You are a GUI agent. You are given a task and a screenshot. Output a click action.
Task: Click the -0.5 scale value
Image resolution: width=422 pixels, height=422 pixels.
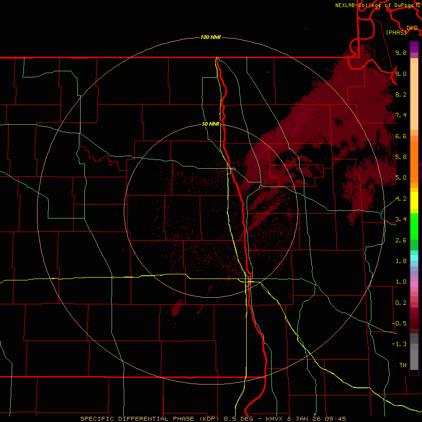pyautogui.click(x=399, y=324)
